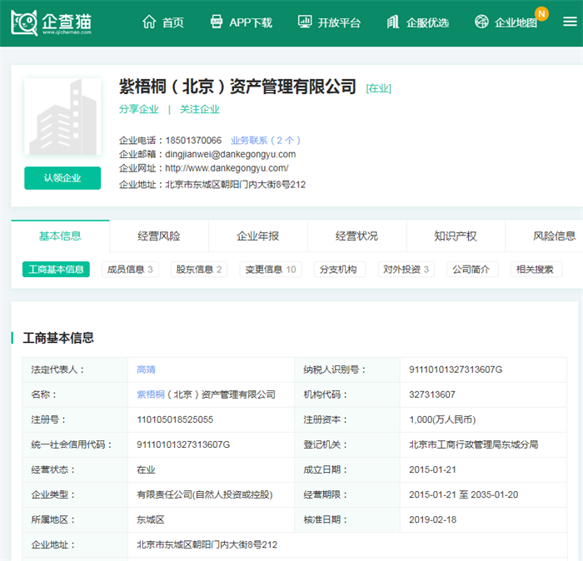Go to 首页 in navigation
The height and width of the screenshot is (561, 583).
point(173,22)
